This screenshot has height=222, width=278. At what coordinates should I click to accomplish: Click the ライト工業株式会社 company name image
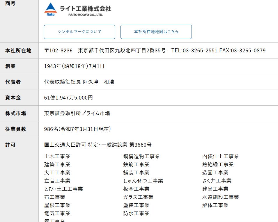pyautogui.click(x=86, y=10)
